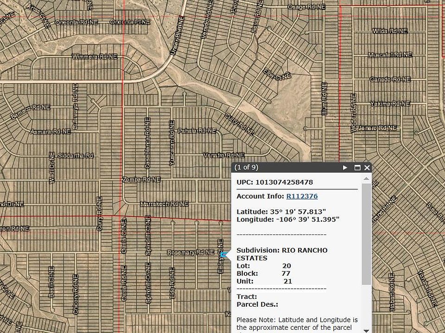Click Subdivision: RIO RANCHO ESTATES text
This screenshot has height=333, width=445.
[282, 254]
